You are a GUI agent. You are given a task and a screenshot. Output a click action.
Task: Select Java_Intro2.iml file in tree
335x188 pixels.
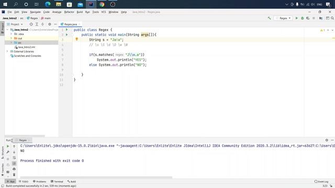point(25,47)
